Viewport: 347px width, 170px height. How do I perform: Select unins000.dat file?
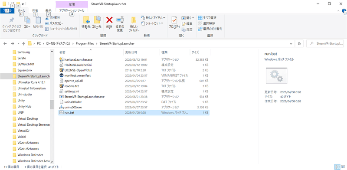pyautogui.click(x=134, y=102)
